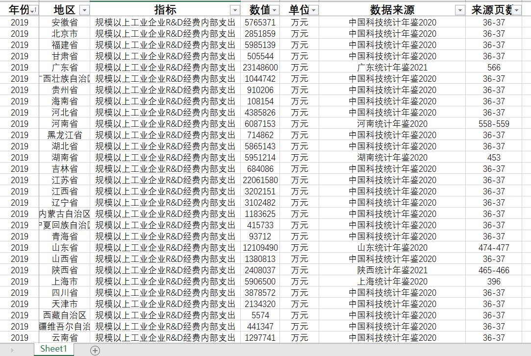Select the value cell 93712

tap(260, 237)
